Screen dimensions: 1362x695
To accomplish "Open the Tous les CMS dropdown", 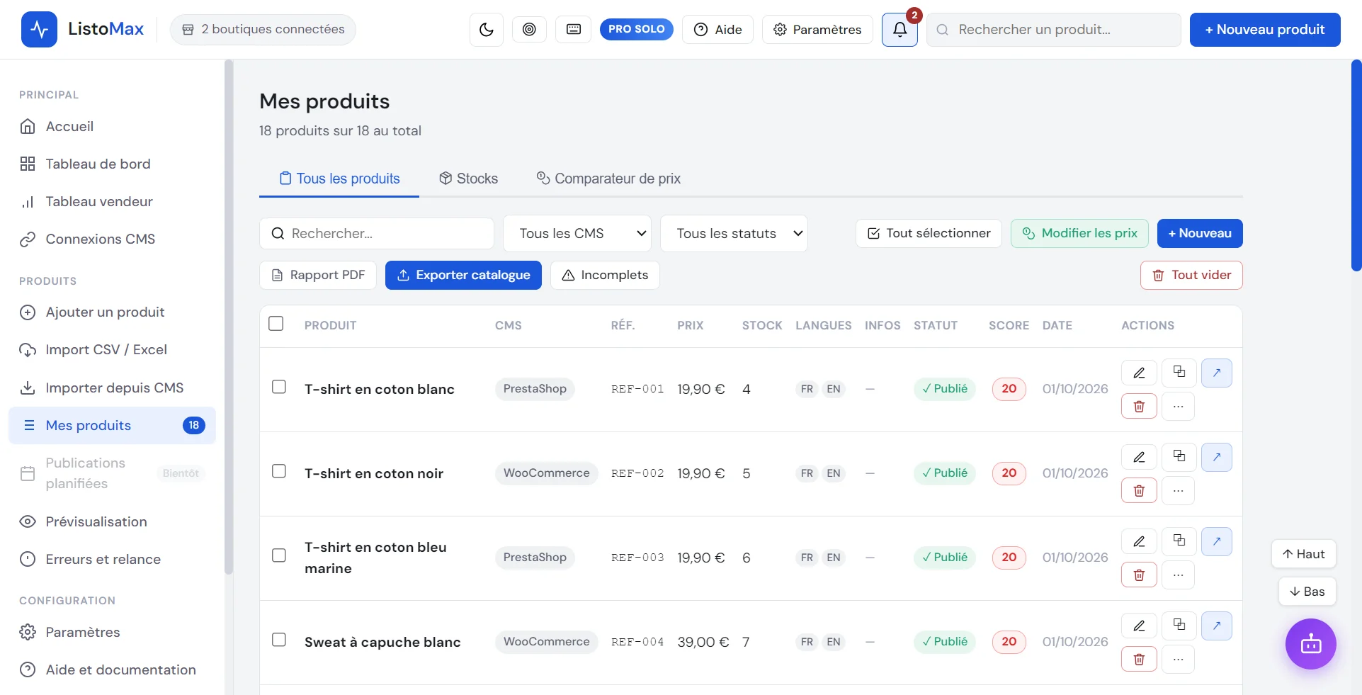I will [577, 234].
